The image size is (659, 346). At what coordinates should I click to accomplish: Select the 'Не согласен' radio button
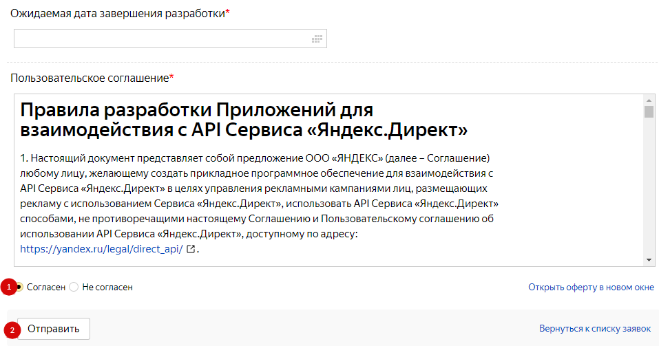point(74,288)
